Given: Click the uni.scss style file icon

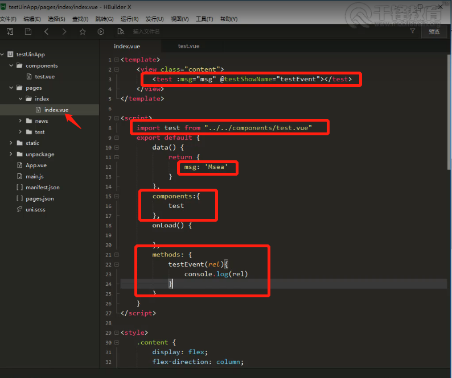Looking at the screenshot, I should (x=19, y=209).
